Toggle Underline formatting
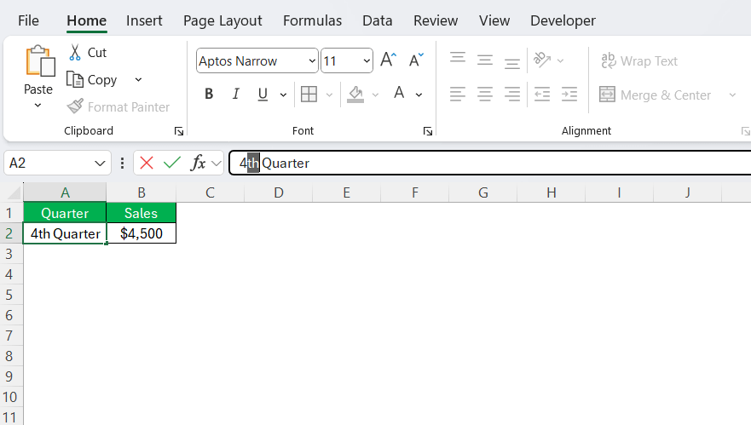This screenshot has width=751, height=425. [263, 94]
